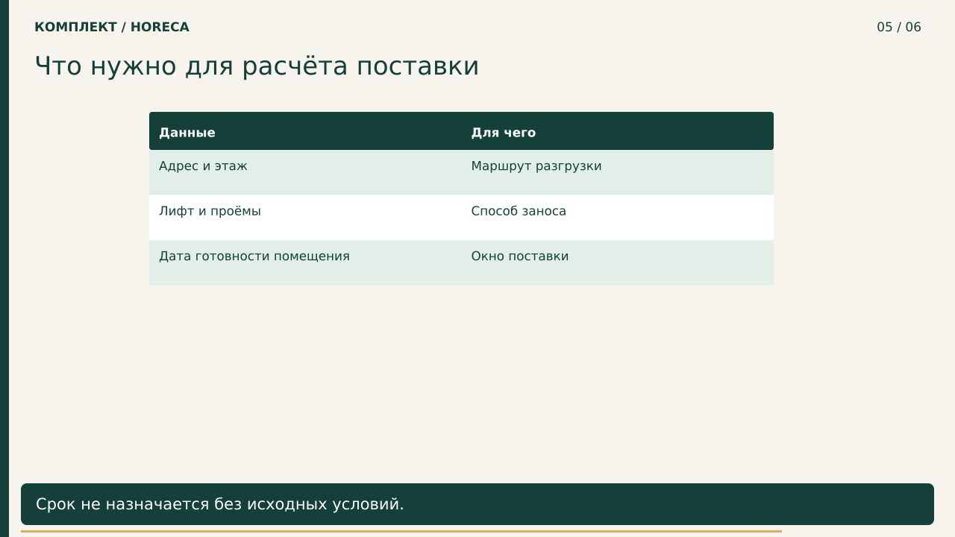This screenshot has width=955, height=537.
Task: Select the "Лифт и проёмы" cell
Action: [x=305, y=218]
